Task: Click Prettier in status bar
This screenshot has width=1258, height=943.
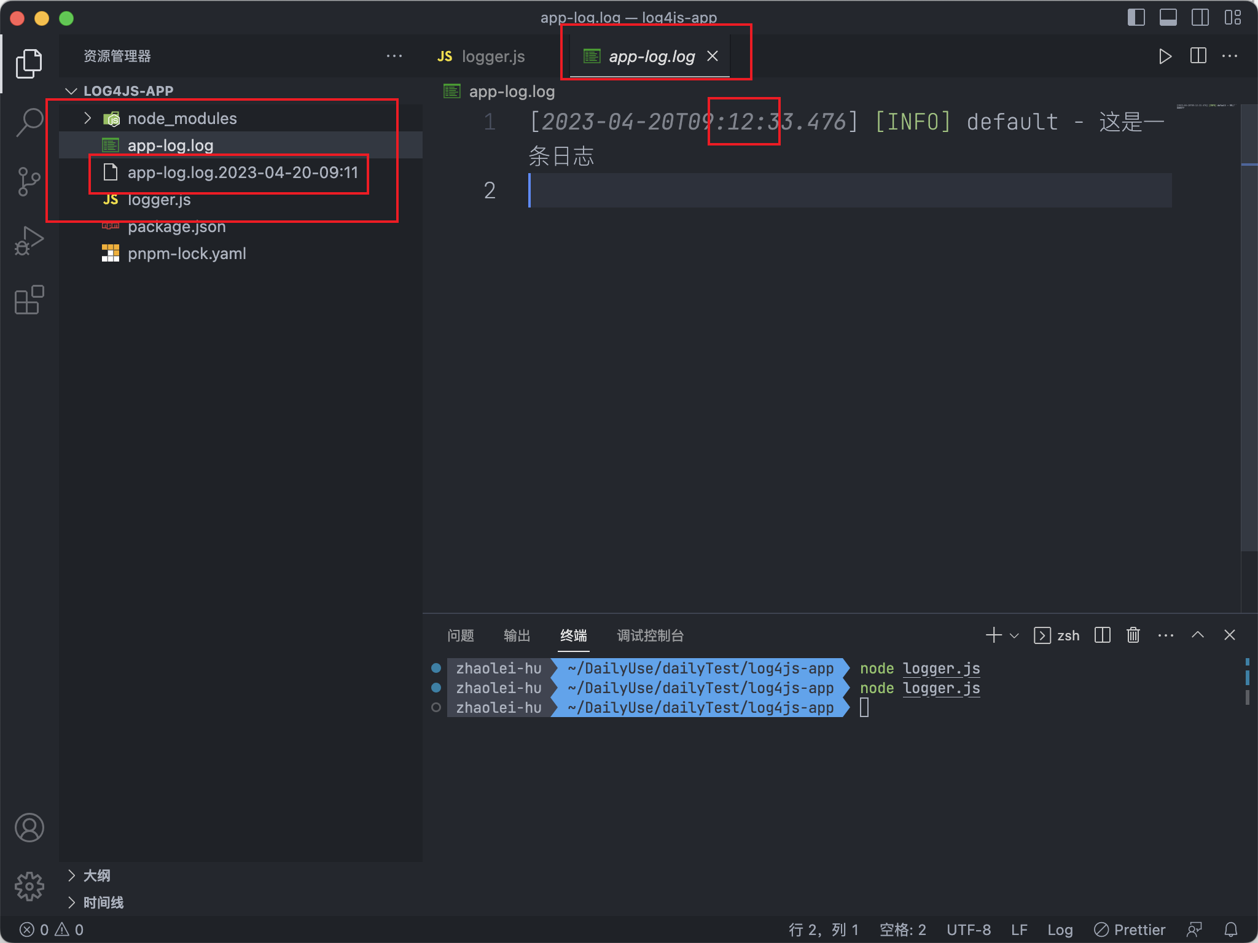Action: coord(1130,929)
